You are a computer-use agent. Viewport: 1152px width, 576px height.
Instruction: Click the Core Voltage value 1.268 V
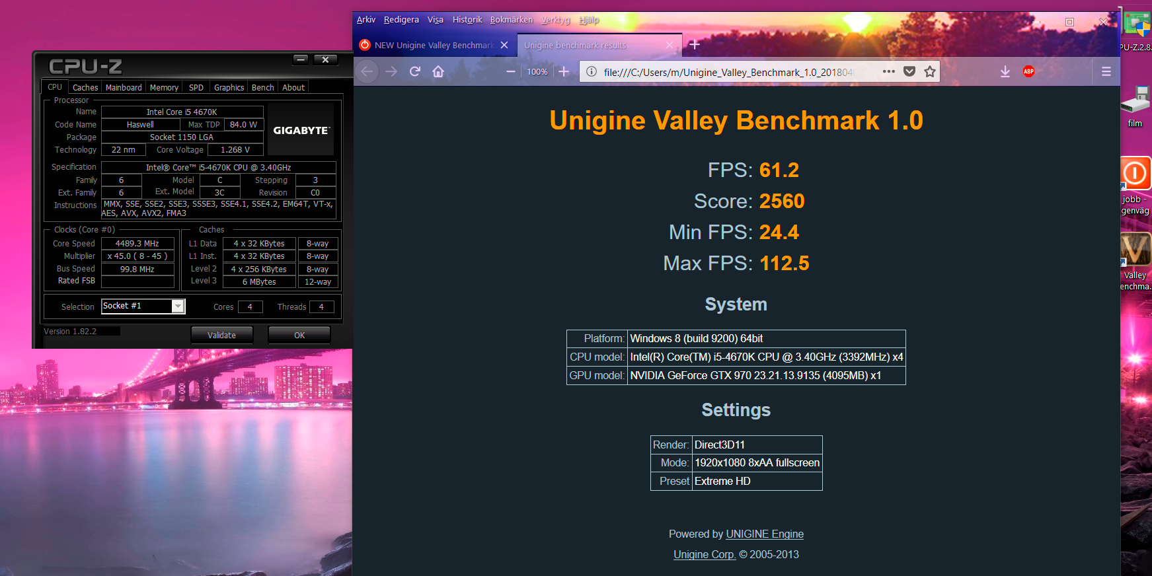point(235,150)
